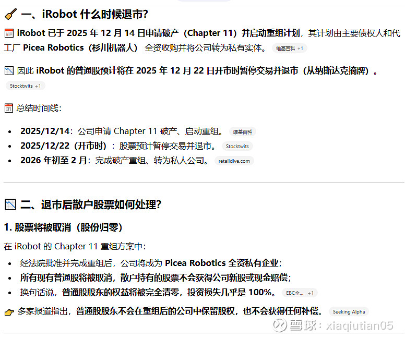This screenshot has width=405, height=338.
Task: Open the retaildive.com citation chip
Action: tap(234, 161)
